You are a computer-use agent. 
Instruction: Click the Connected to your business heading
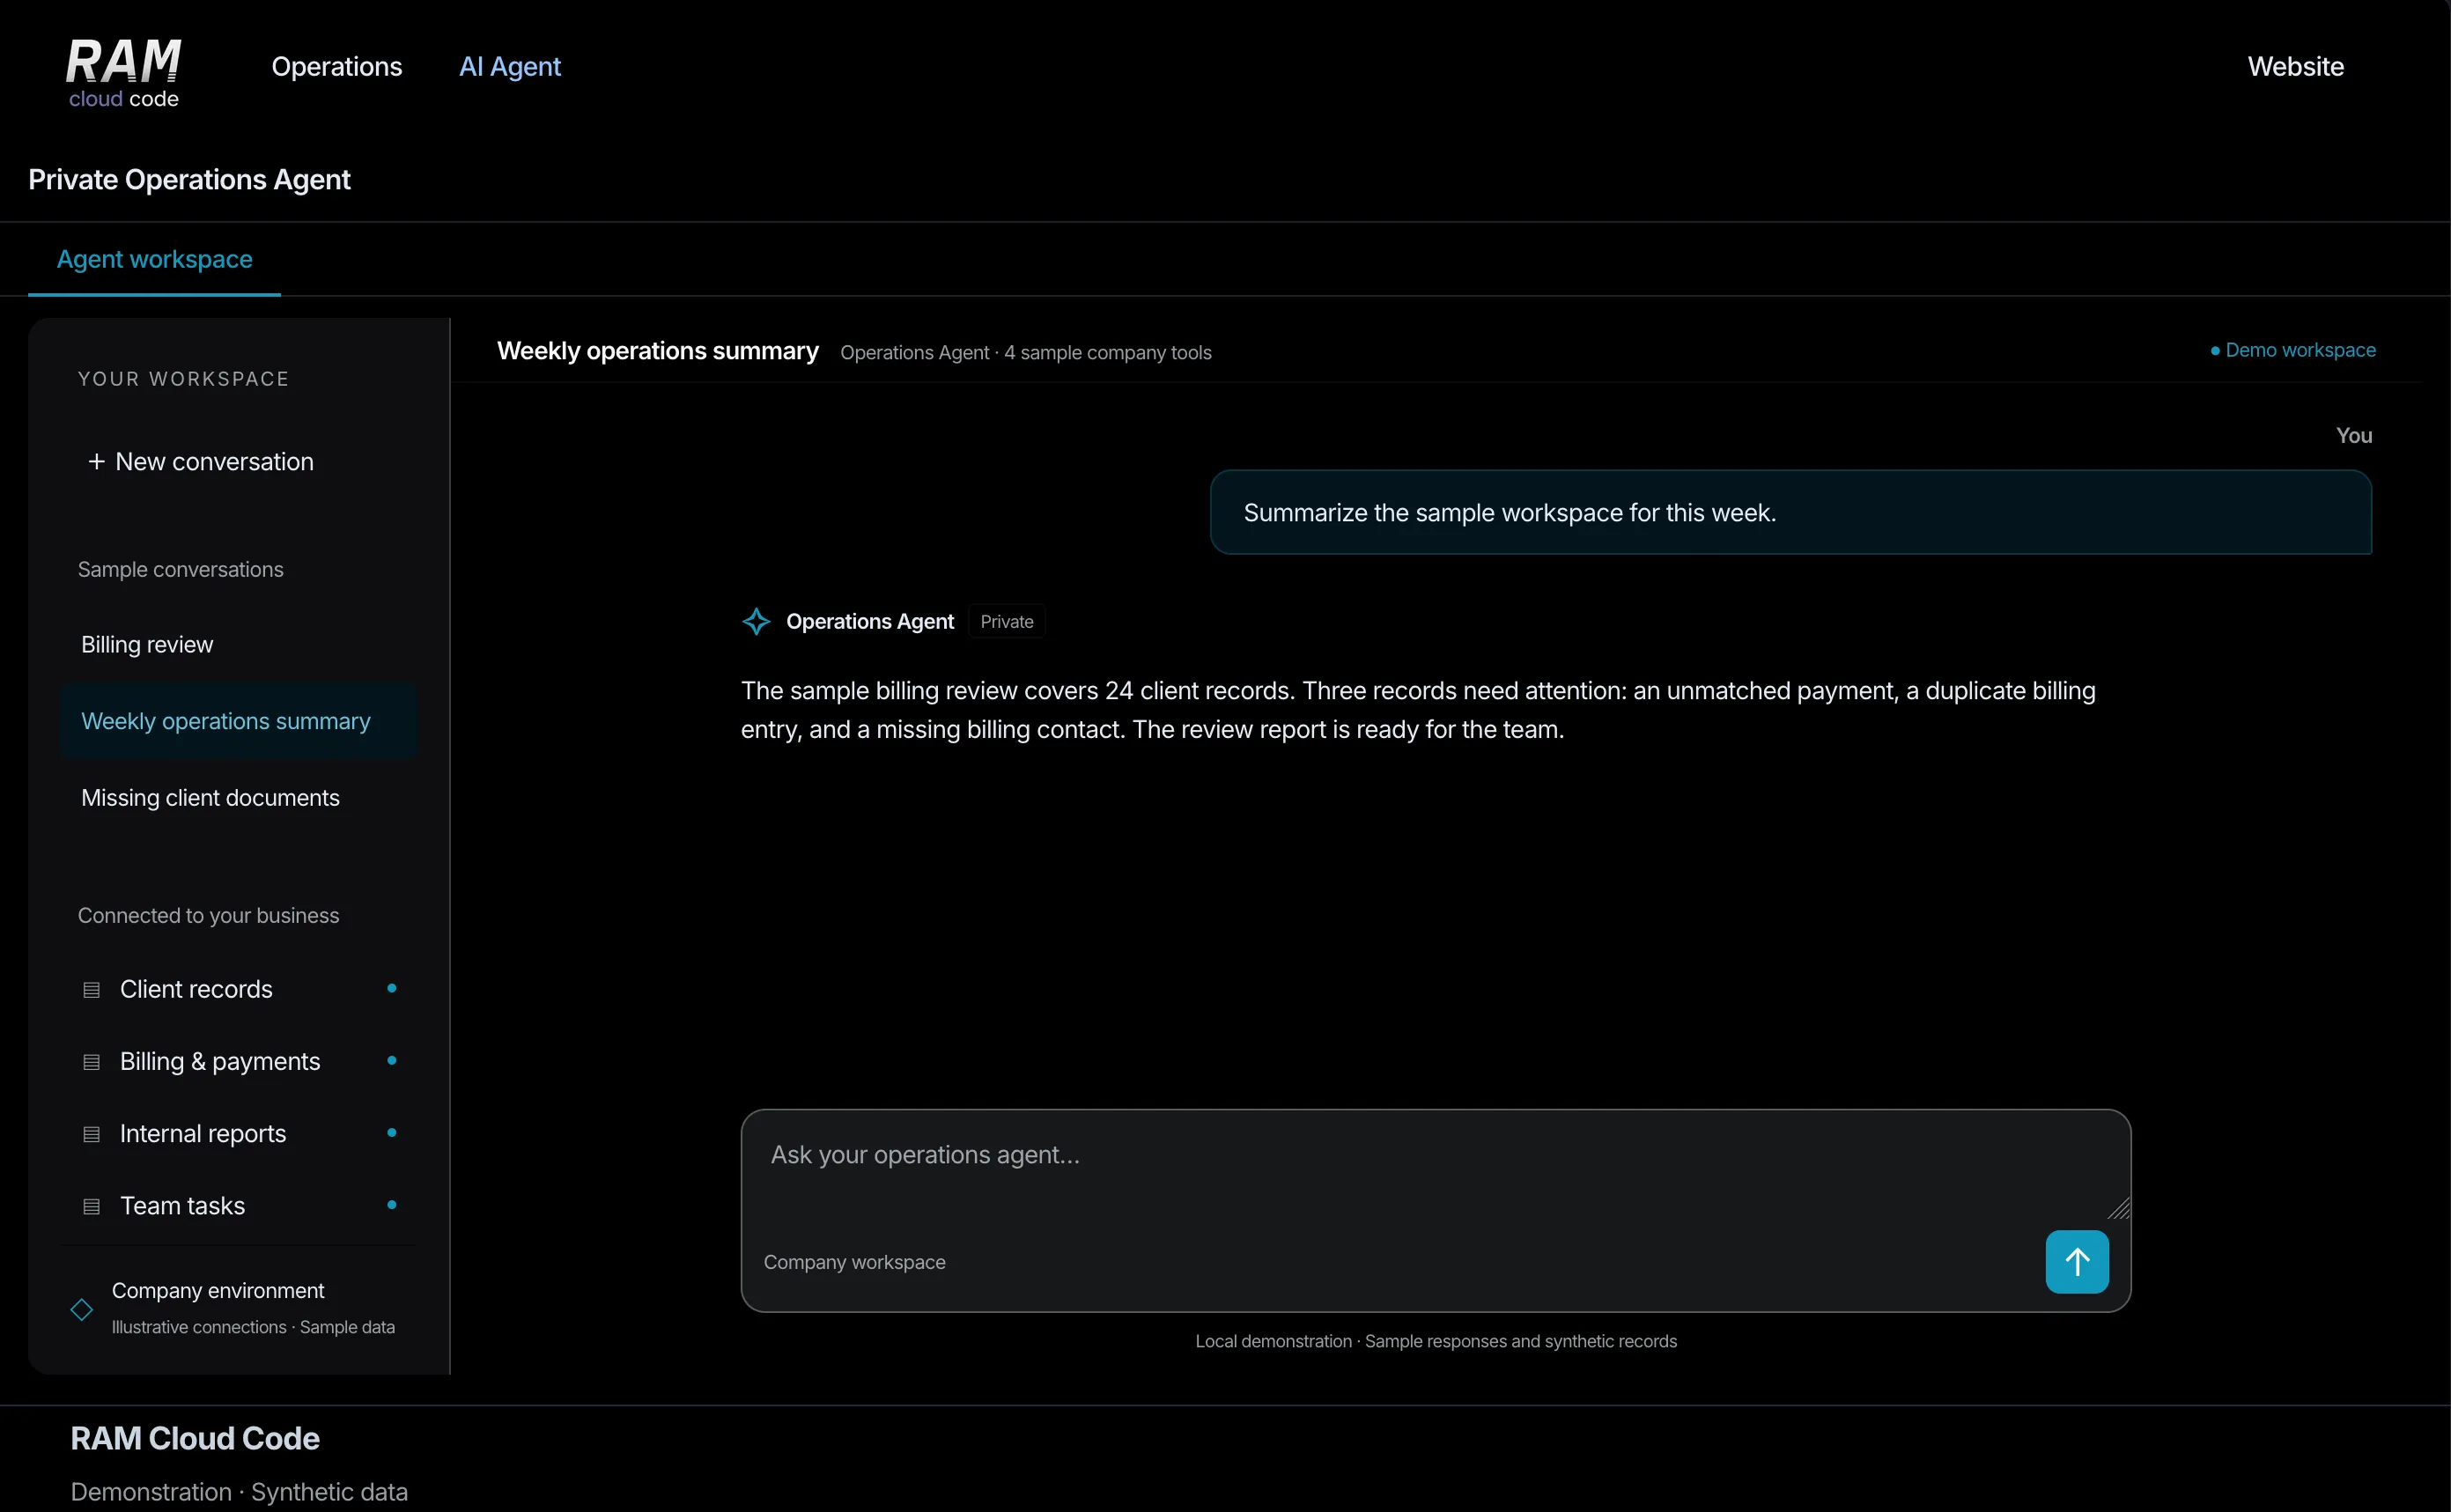pos(208,915)
